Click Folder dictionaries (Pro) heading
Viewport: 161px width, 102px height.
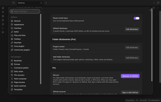[x=64, y=39]
